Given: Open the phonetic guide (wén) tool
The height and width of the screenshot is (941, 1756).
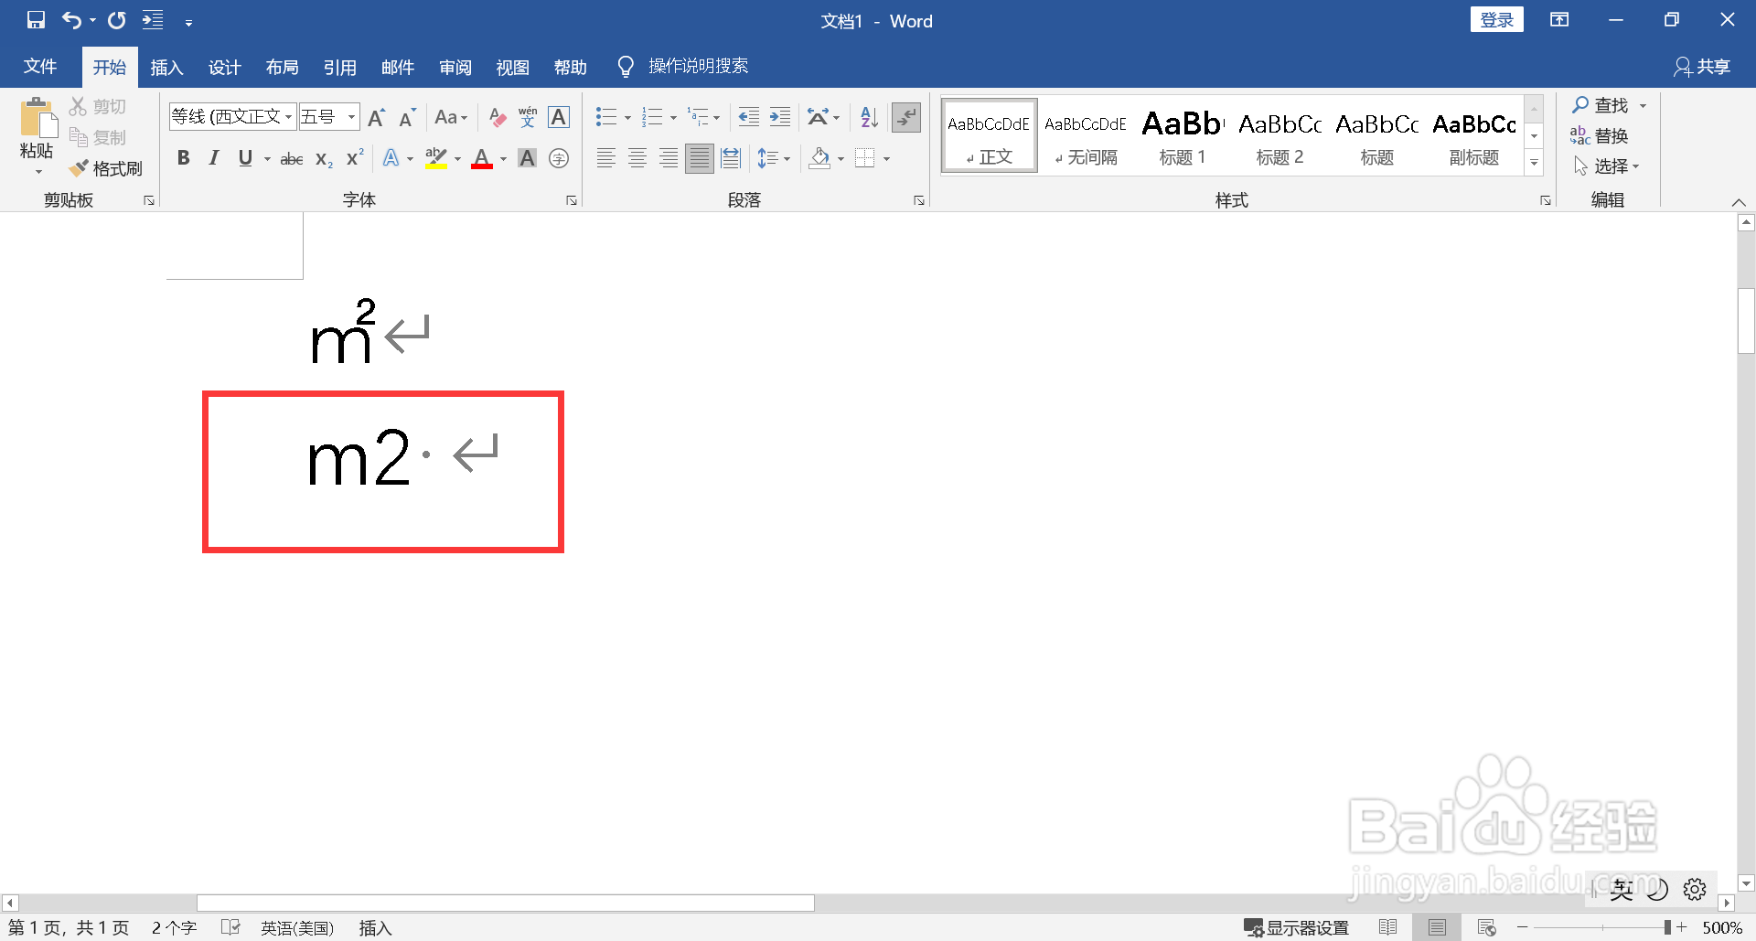Looking at the screenshot, I should 528,117.
